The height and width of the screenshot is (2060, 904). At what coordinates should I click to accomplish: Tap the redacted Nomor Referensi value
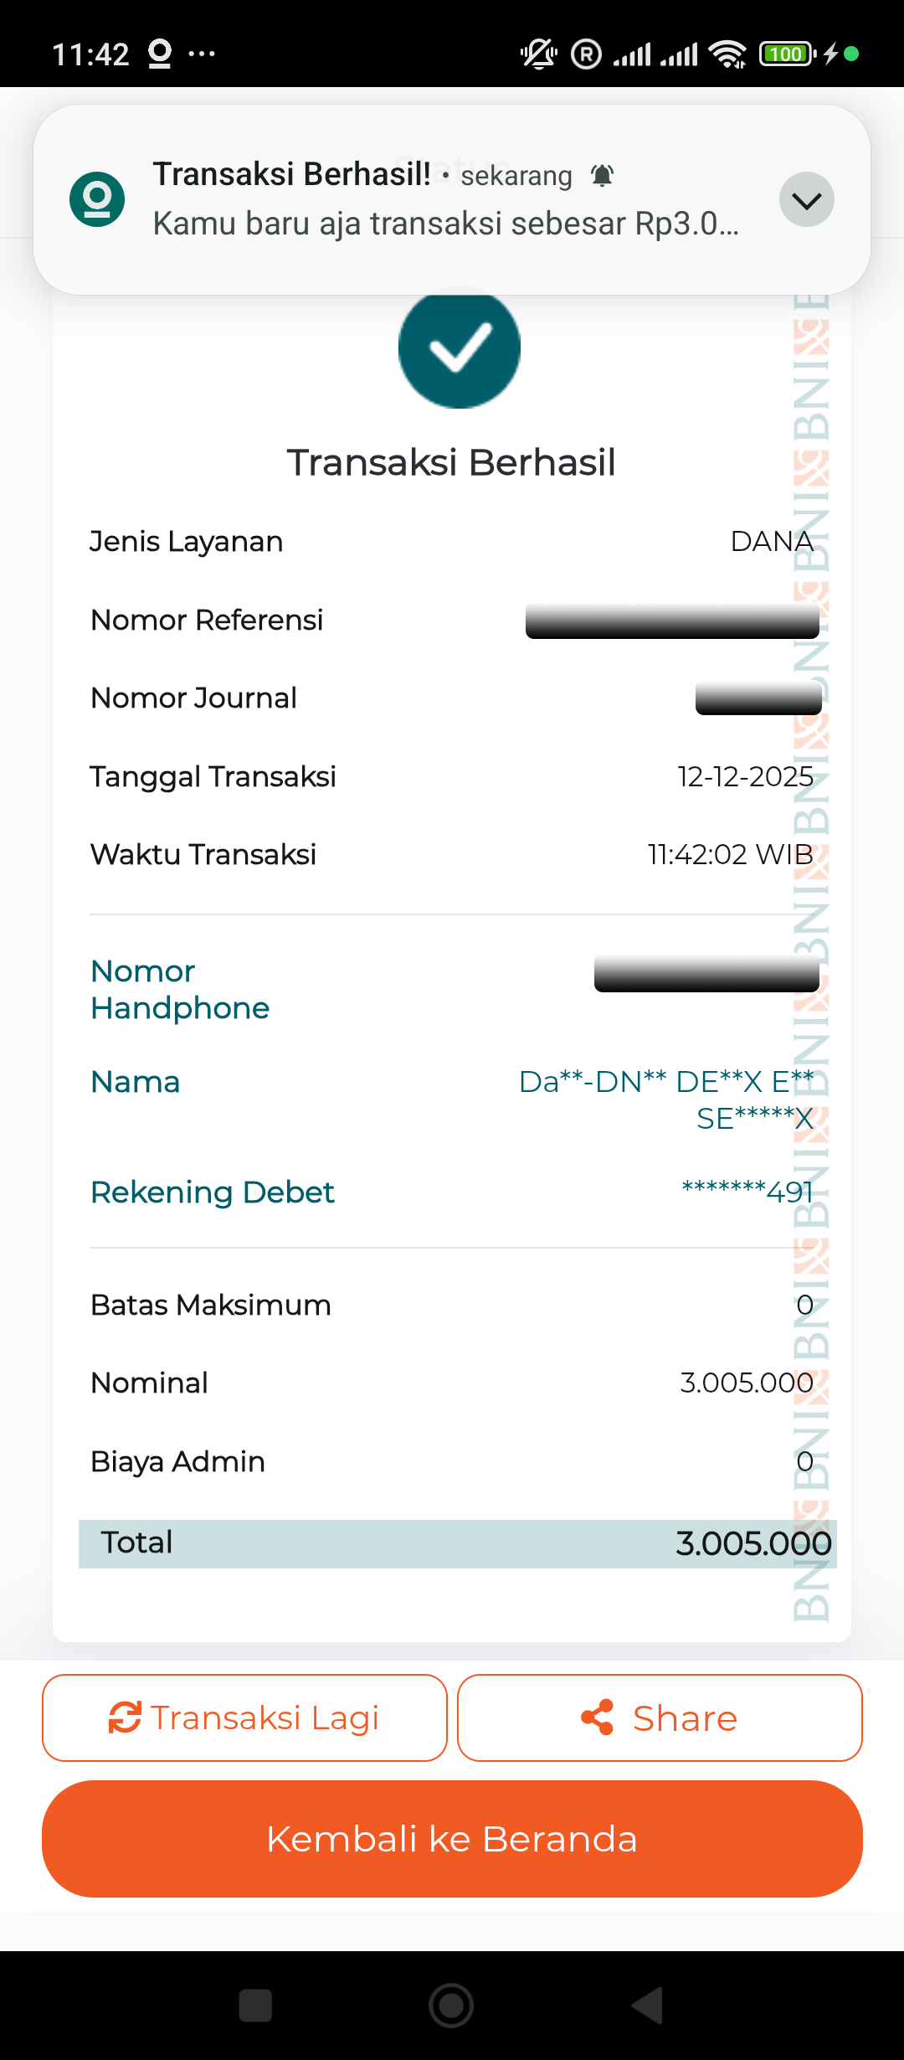click(672, 621)
